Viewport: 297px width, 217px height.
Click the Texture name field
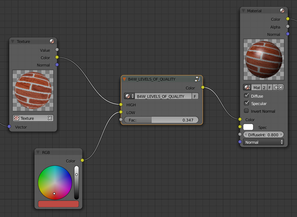tap(33, 118)
